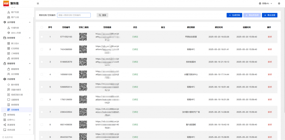Click 解绑 for the 平朔全友家居 row
The width and height of the screenshot is (285, 140).
point(269,37)
